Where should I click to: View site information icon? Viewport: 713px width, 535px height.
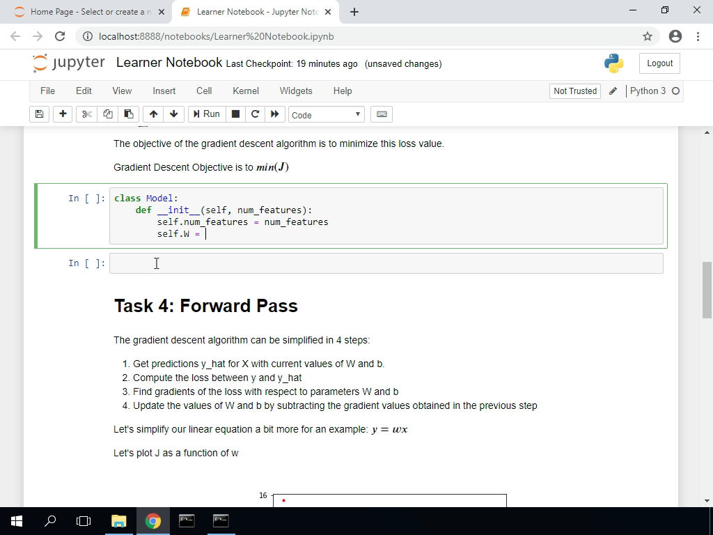[x=88, y=36]
